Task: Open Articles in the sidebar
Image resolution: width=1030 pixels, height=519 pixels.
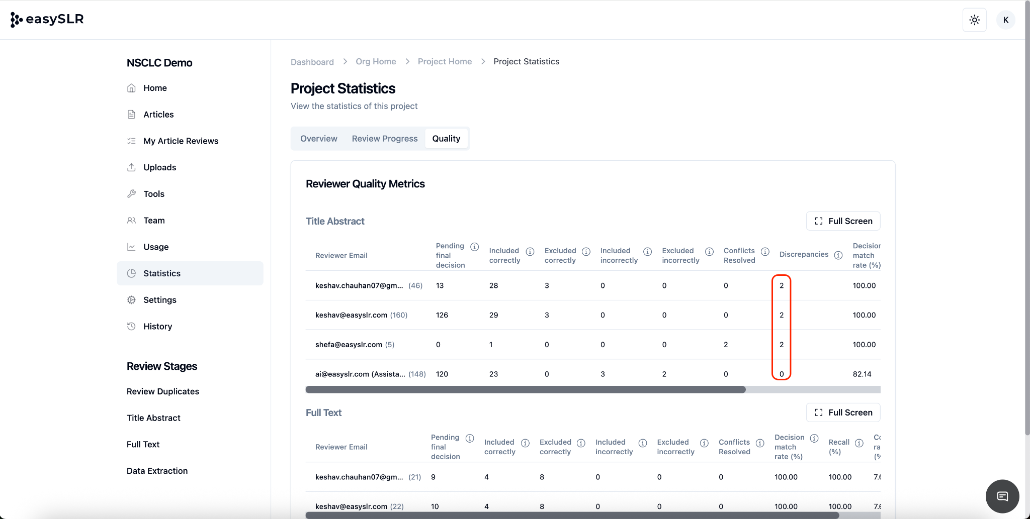Action: [158, 115]
